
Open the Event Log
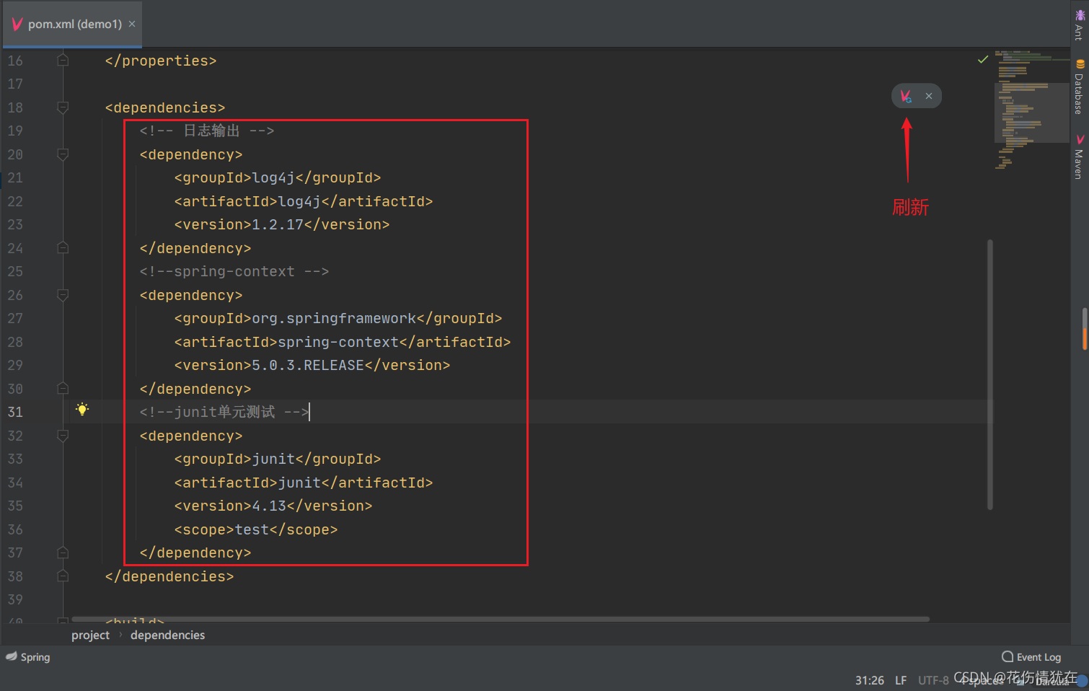pos(1031,657)
